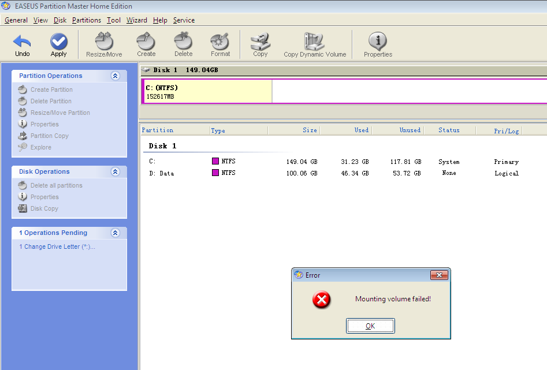Open the View menu
Viewport: 547px width, 370px height.
(40, 20)
